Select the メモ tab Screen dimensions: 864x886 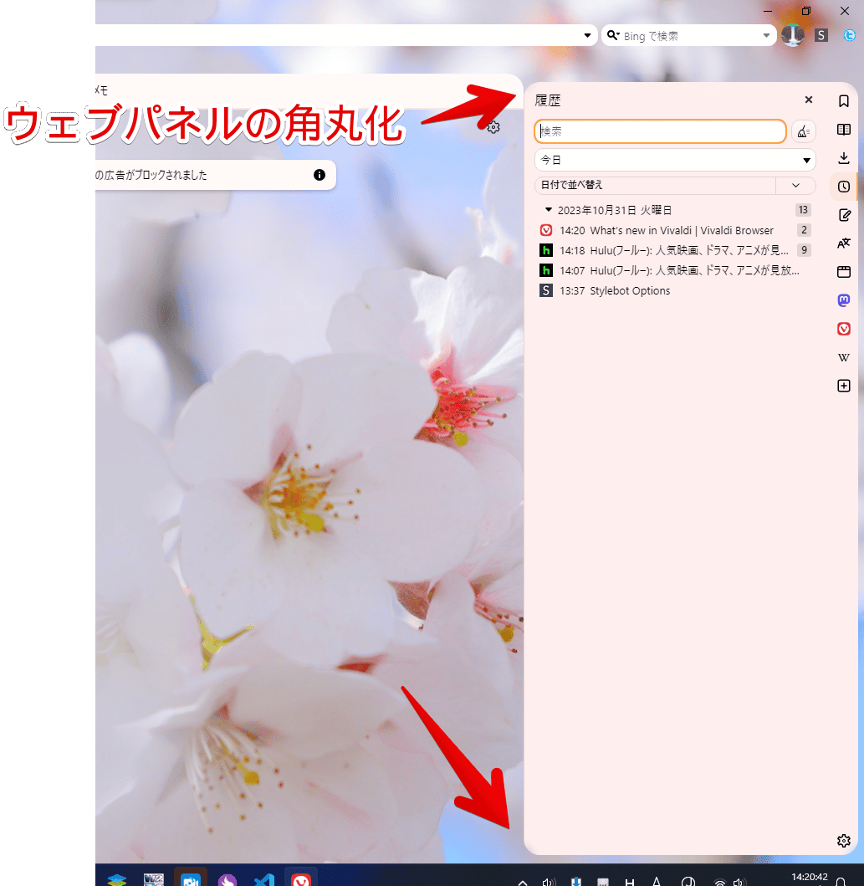(101, 90)
